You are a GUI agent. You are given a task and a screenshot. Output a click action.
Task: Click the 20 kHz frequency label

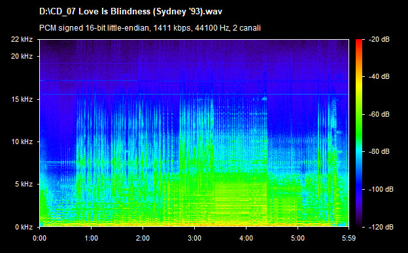point(22,56)
